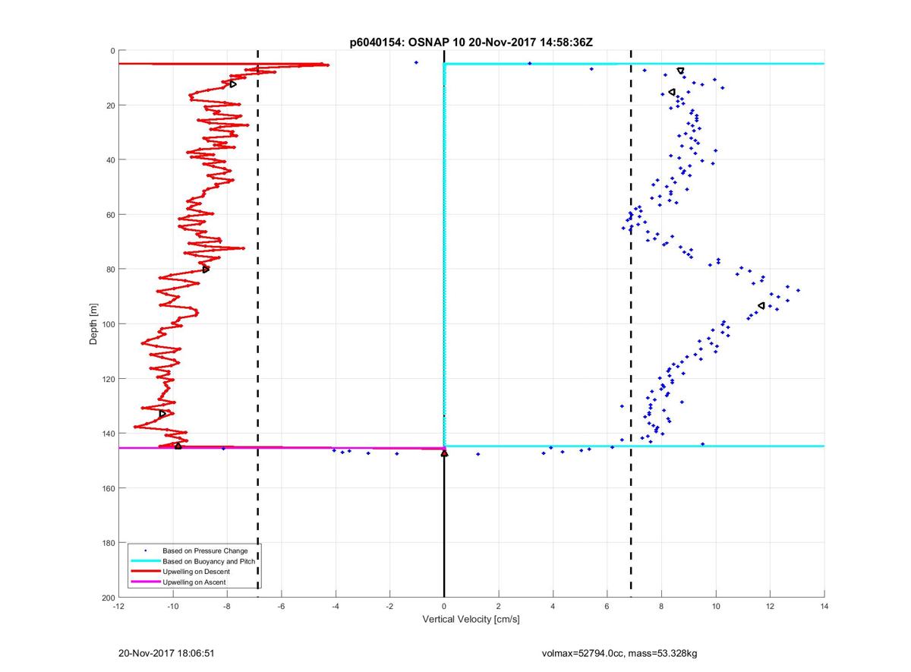Click legend entry Upwelling on Descent
The width and height of the screenshot is (911, 672).
196,572
